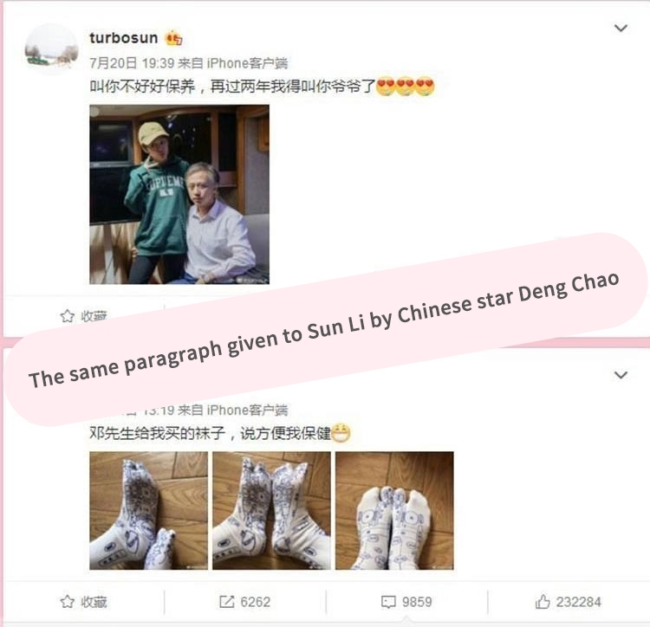Expand the second post's options chevron
Screen dimensions: 650x627
621,375
